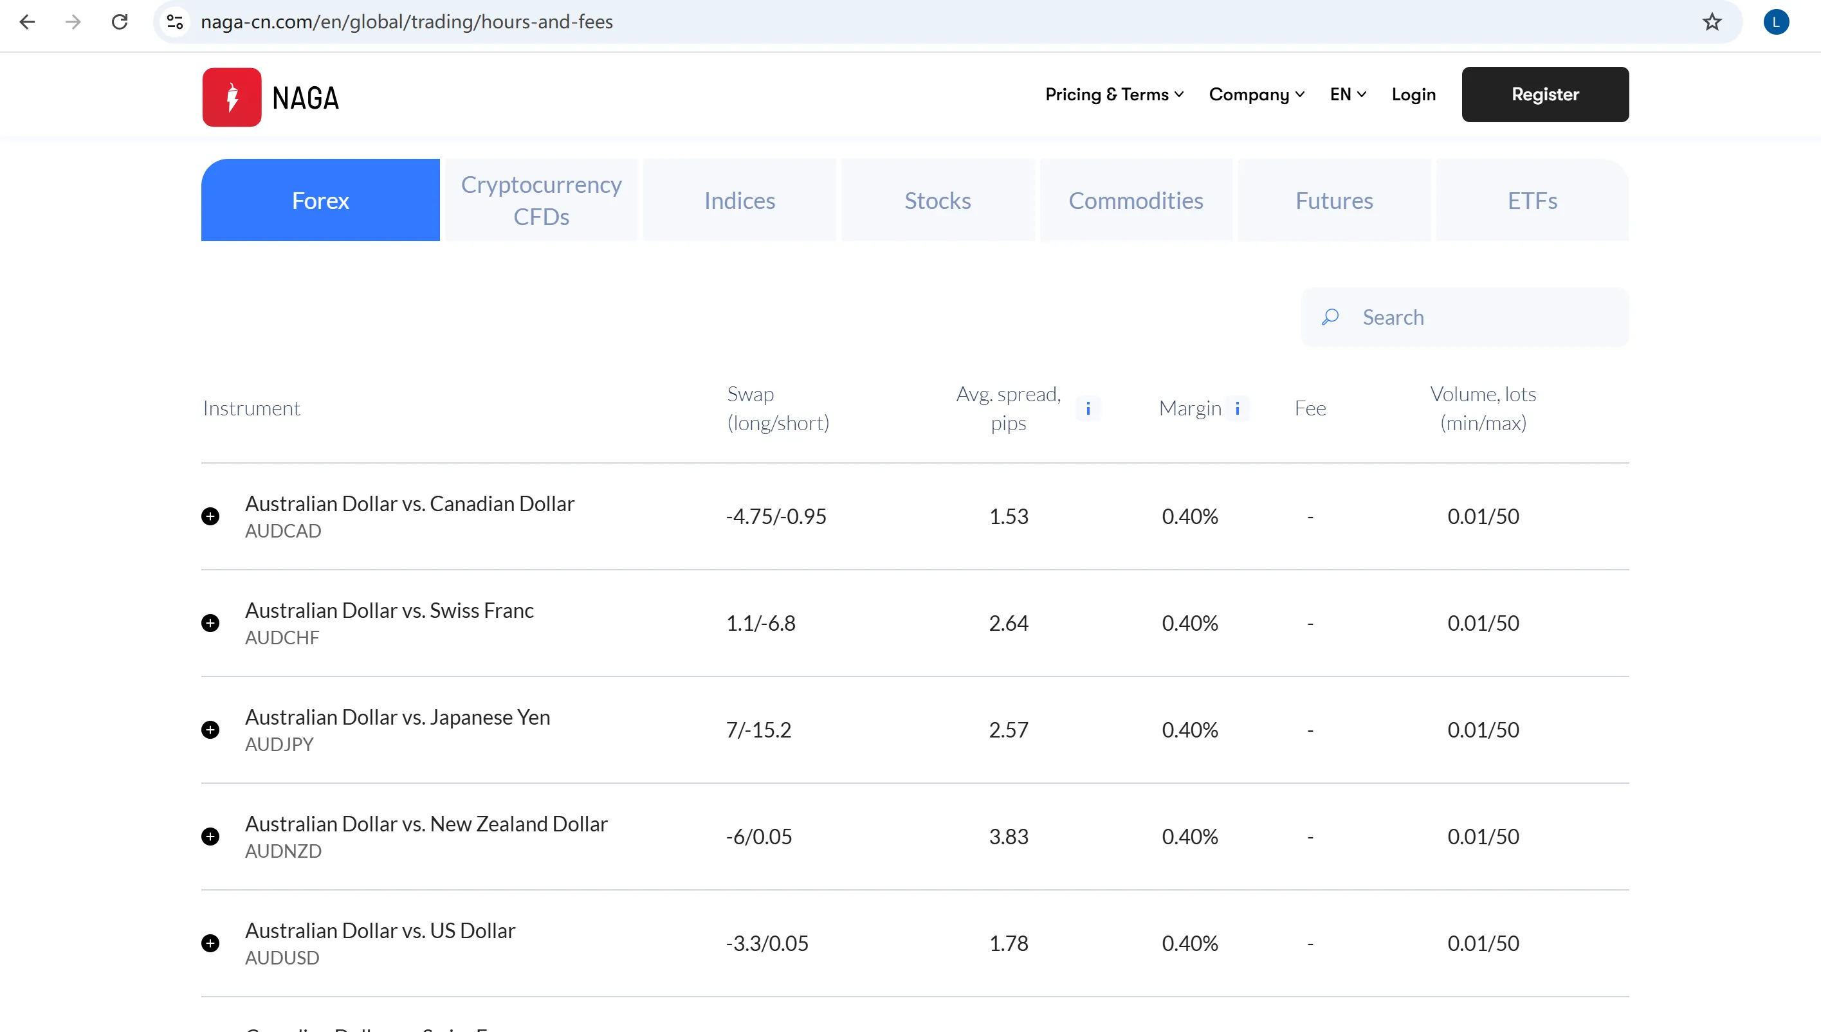Image resolution: width=1821 pixels, height=1032 pixels.
Task: Switch to the Commodities tab
Action: [1135, 201]
